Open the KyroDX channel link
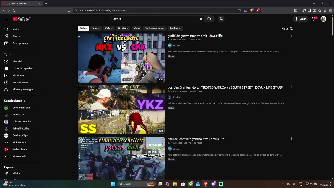Viewport: 334px width, 188px height. coord(176,97)
